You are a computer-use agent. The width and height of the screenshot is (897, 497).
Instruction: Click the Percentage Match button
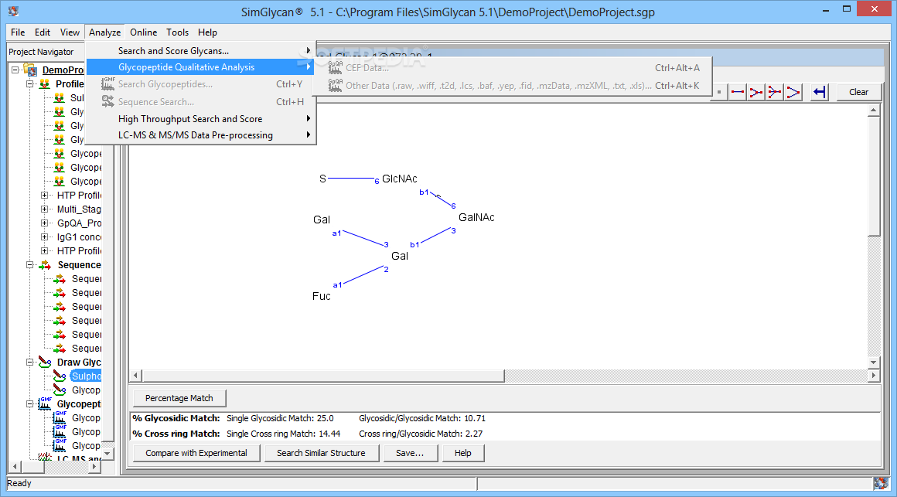[x=179, y=398]
